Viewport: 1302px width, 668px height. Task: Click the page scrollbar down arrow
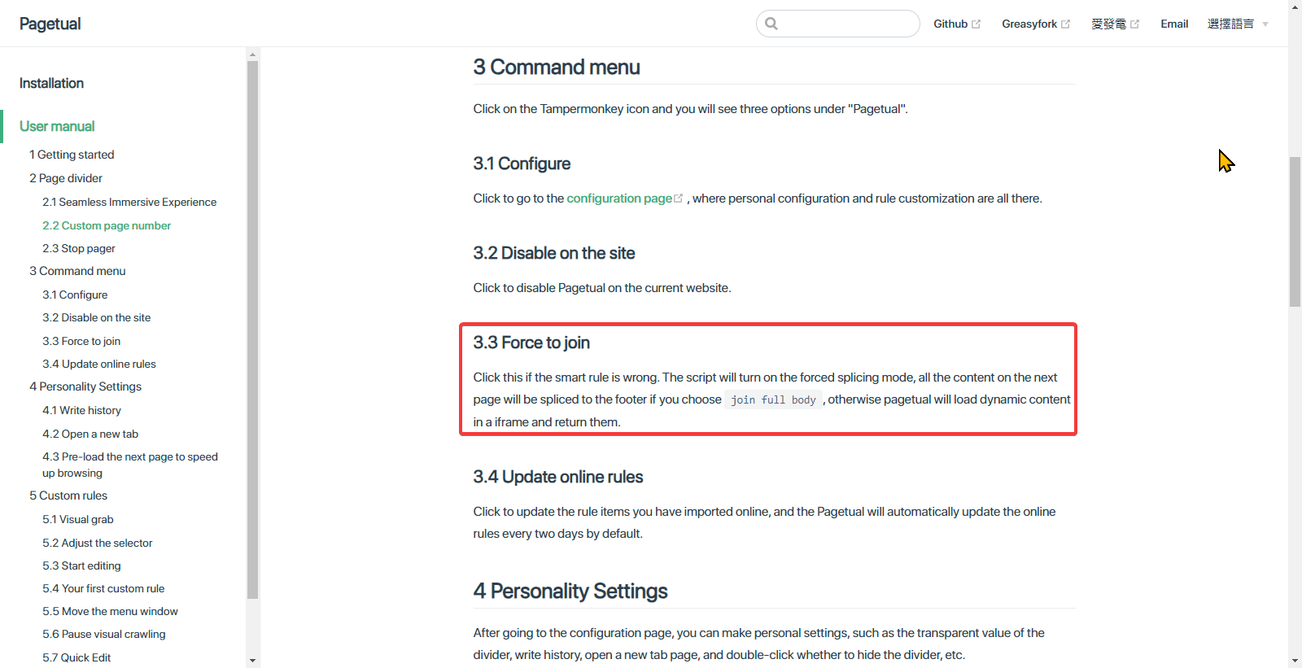[1295, 661]
